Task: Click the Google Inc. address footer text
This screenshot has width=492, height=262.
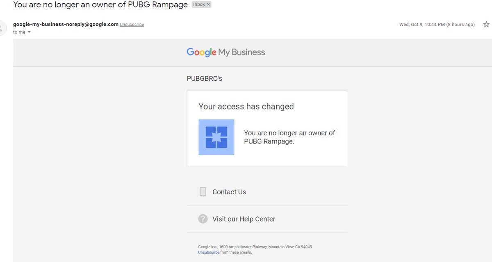Action: tap(255, 247)
